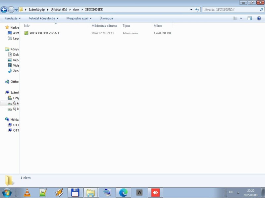Create folder with Új mappa
The width and height of the screenshot is (265, 198).
tap(106, 18)
